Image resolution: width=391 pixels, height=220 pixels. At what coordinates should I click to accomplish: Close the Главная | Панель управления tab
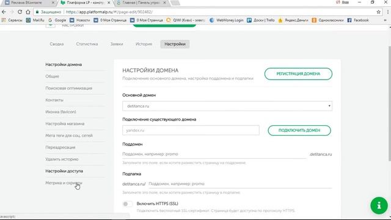point(164,2)
